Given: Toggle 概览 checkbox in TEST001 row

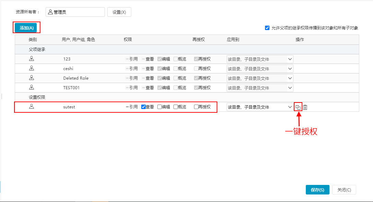Looking at the screenshot, I should click(x=176, y=88).
